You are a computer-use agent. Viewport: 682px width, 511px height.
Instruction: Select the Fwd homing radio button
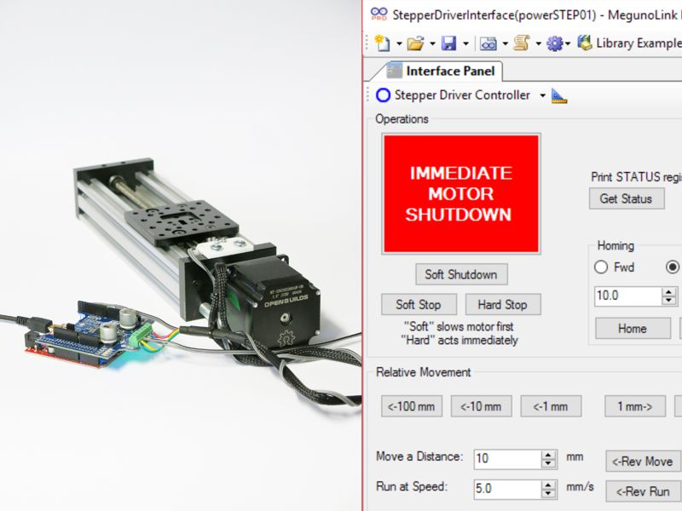[601, 267]
